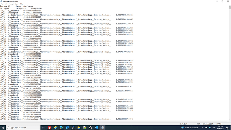Click the network globe icon in tray

[210, 128]
